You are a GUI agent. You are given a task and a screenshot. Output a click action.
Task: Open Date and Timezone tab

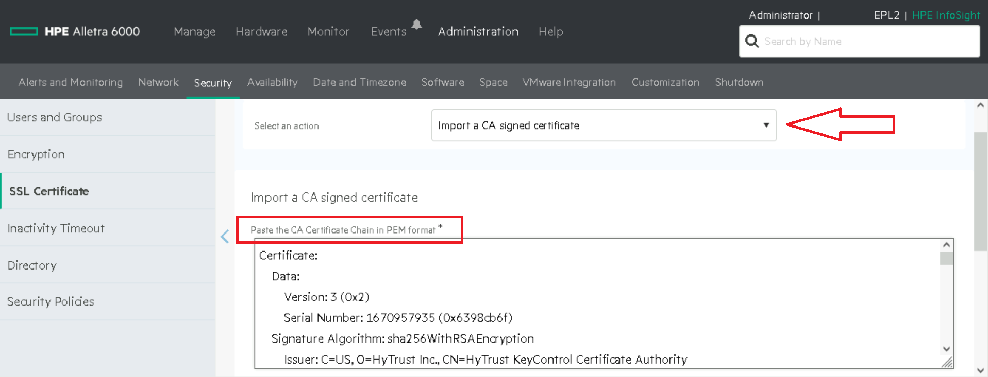(359, 82)
